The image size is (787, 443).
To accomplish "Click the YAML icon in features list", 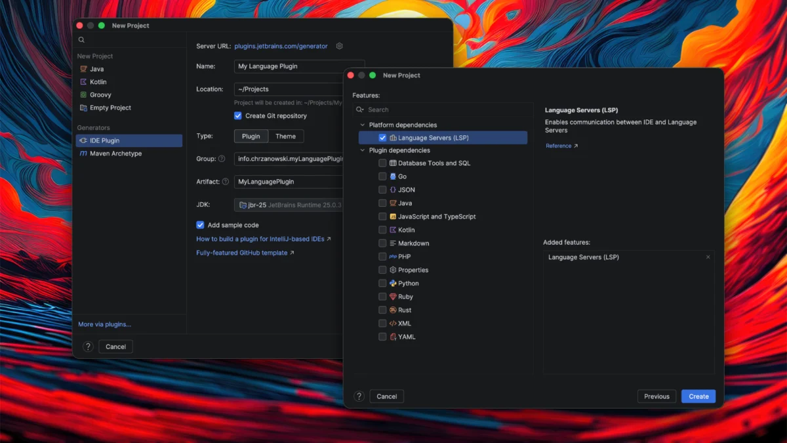I will pyautogui.click(x=393, y=337).
